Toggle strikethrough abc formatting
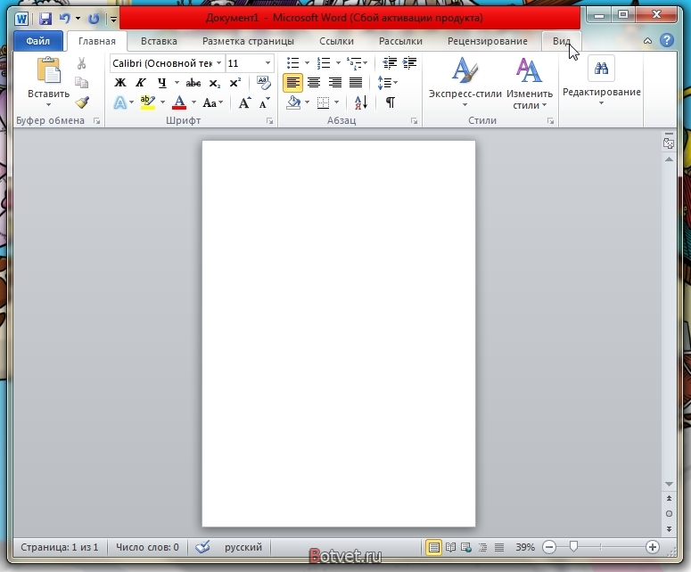The width and height of the screenshot is (691, 572). click(x=193, y=82)
